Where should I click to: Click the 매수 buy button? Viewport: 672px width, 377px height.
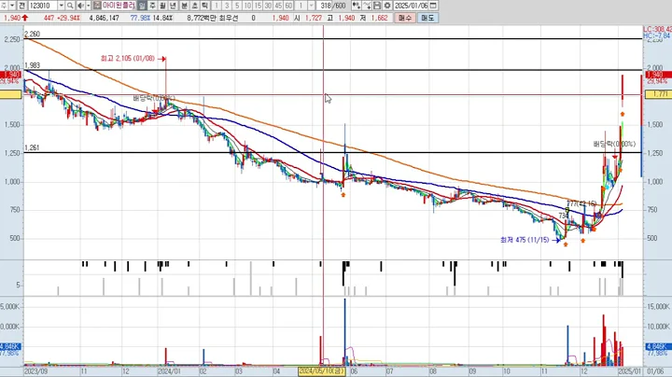[x=404, y=18]
